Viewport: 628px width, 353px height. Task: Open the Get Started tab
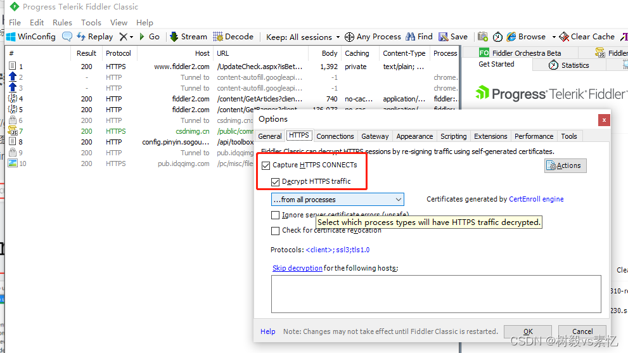pyautogui.click(x=496, y=64)
